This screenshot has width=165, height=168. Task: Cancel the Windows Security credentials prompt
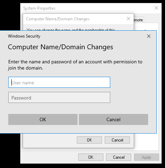113,119
